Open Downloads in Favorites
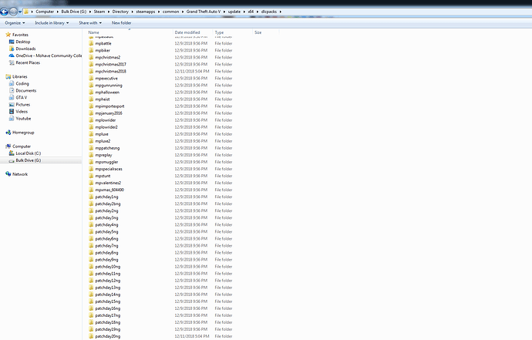 pos(25,49)
